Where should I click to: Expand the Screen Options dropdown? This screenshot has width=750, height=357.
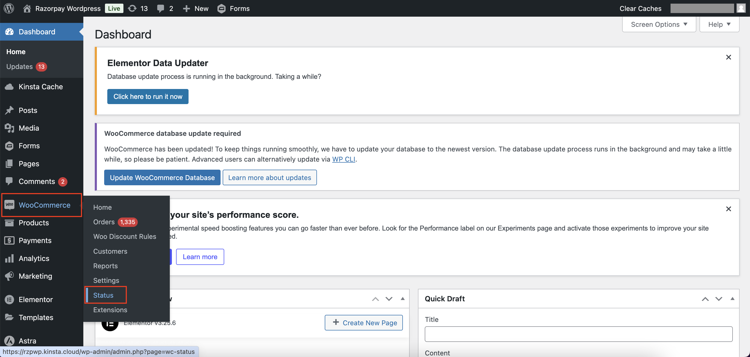pos(659,24)
